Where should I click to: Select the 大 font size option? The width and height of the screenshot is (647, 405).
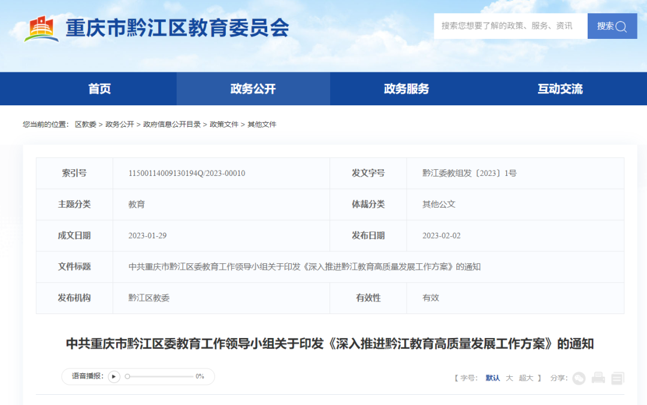[x=509, y=378]
